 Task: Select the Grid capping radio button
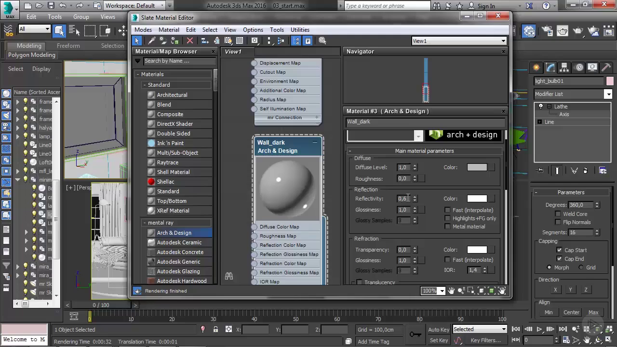581,267
